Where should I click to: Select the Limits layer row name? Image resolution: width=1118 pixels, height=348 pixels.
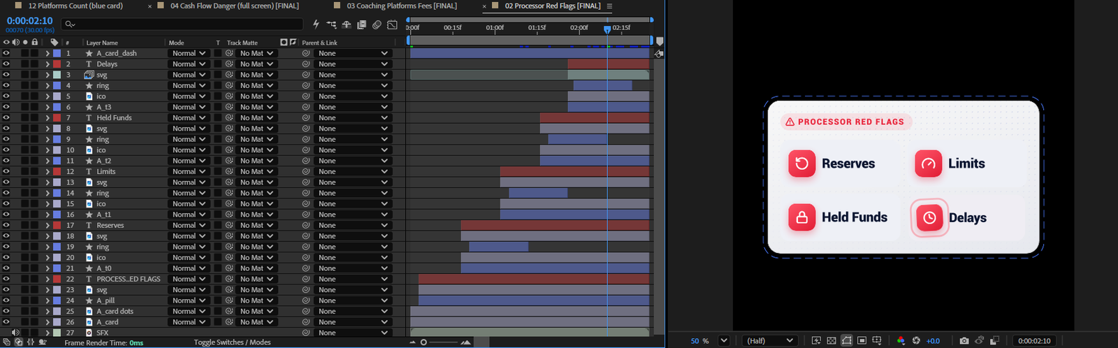106,171
